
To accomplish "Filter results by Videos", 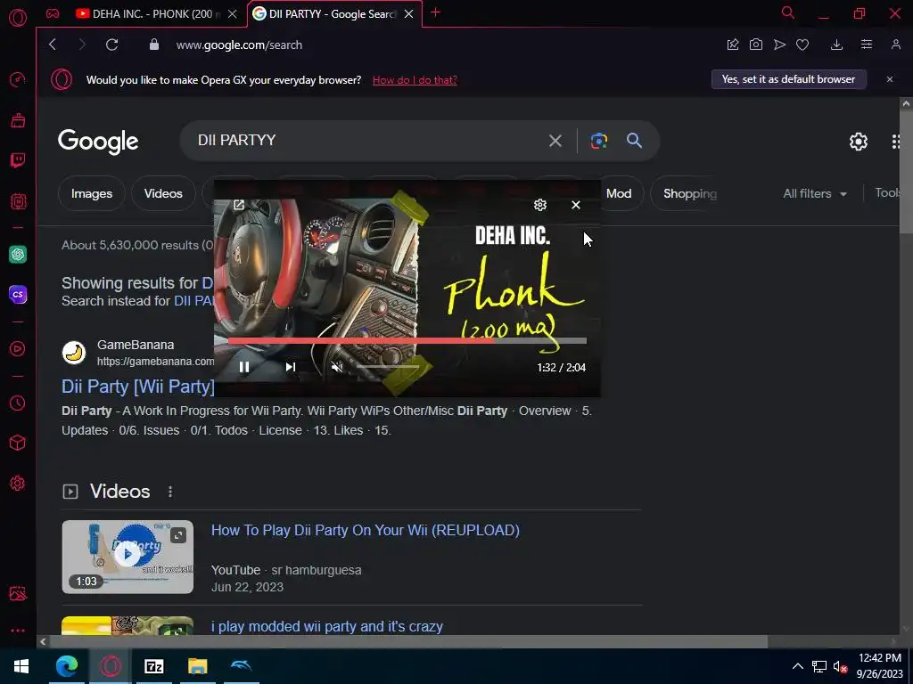I will (x=163, y=193).
